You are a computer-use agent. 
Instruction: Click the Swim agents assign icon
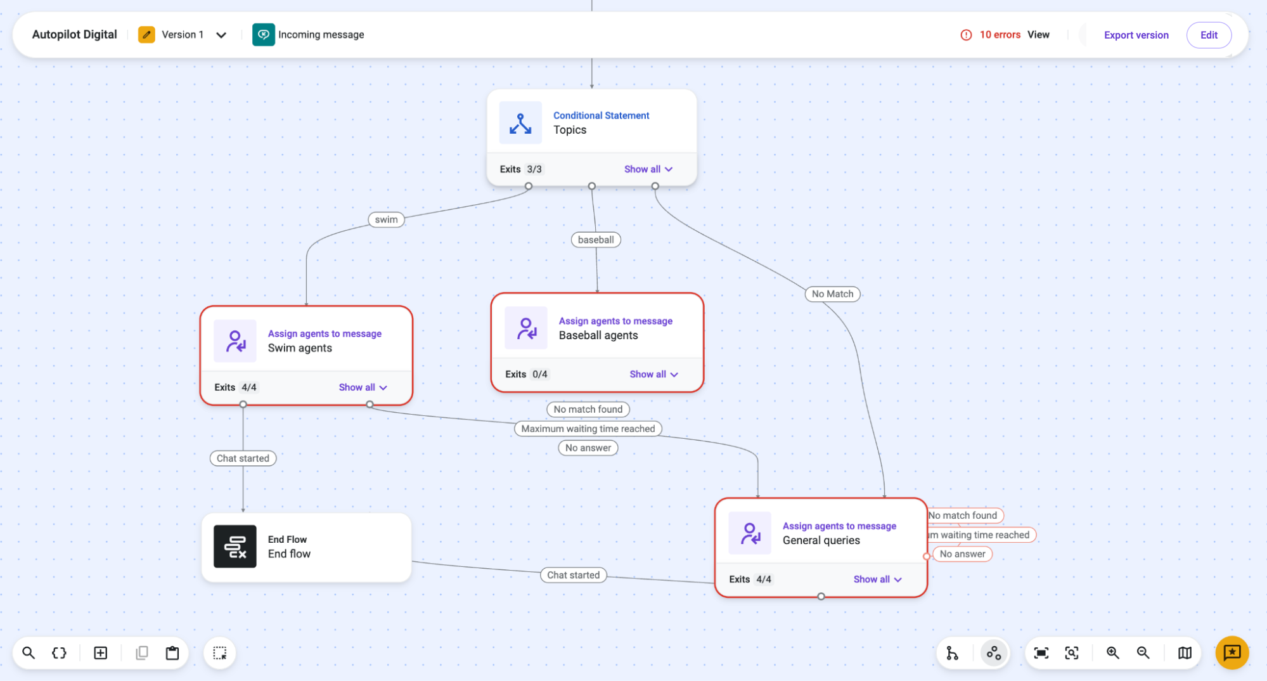[235, 340]
